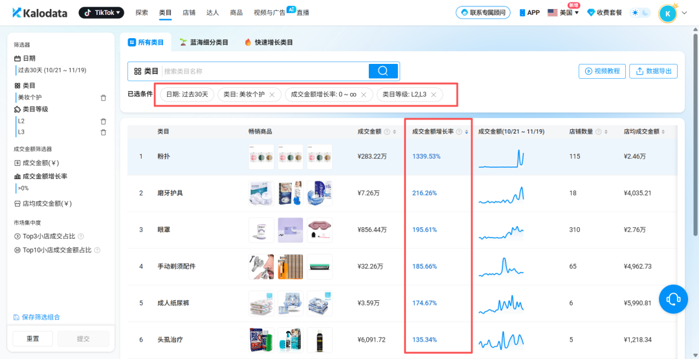Sort by 店均成交金额 column arrows

(x=664, y=132)
